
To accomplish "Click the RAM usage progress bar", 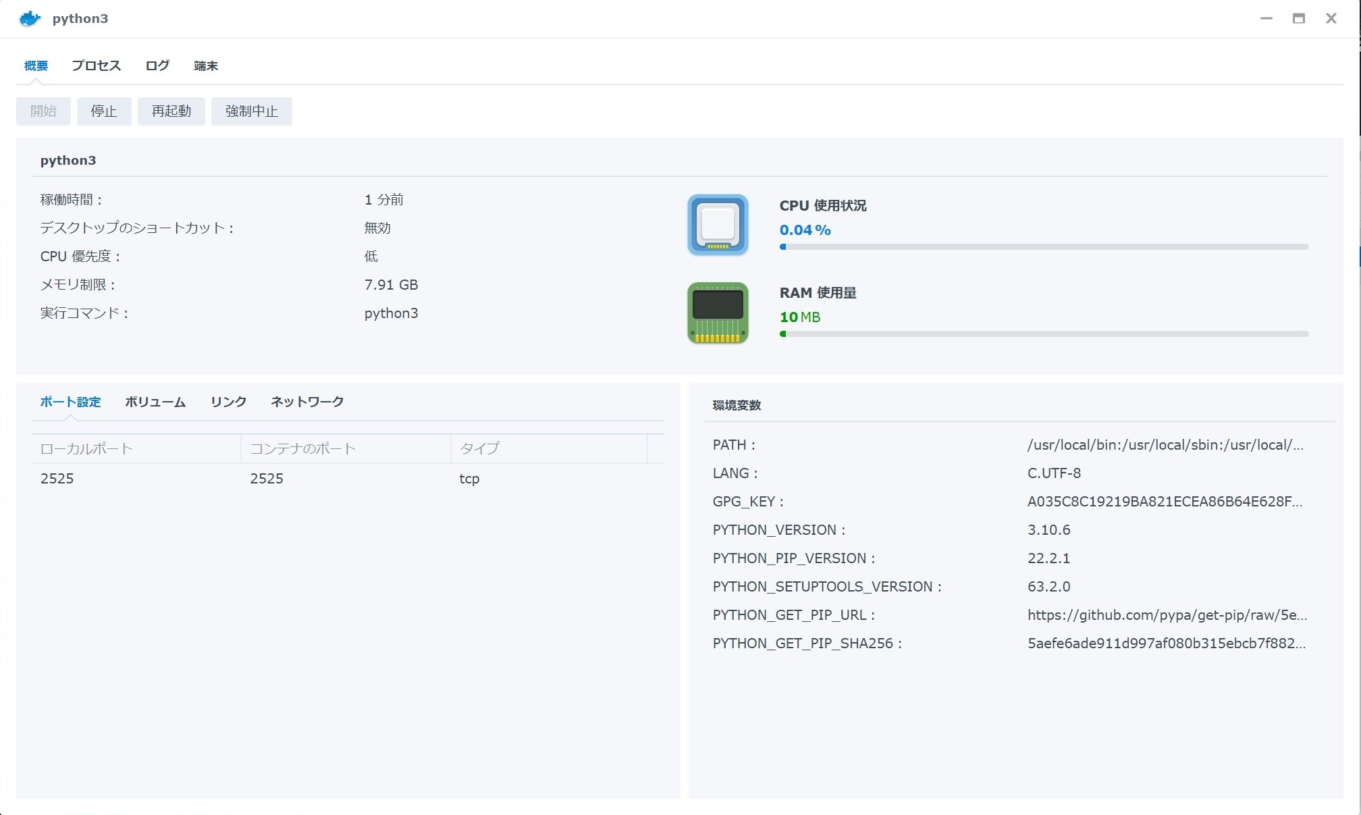I will tap(1043, 334).
